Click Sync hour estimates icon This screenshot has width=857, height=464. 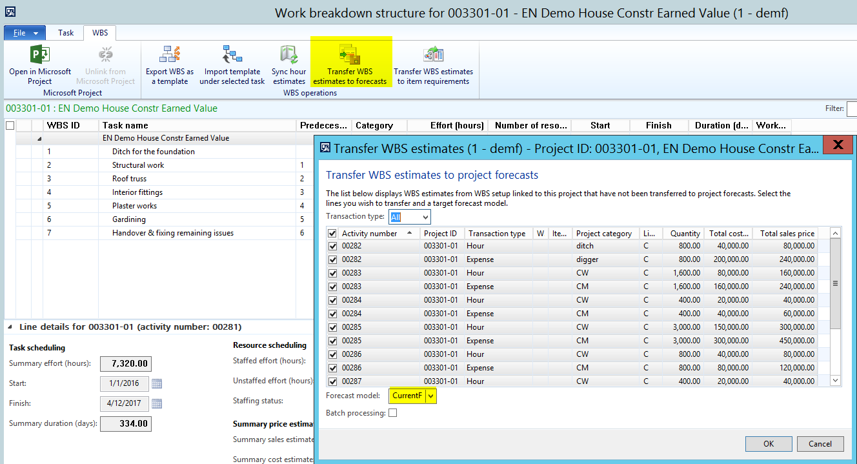[288, 55]
